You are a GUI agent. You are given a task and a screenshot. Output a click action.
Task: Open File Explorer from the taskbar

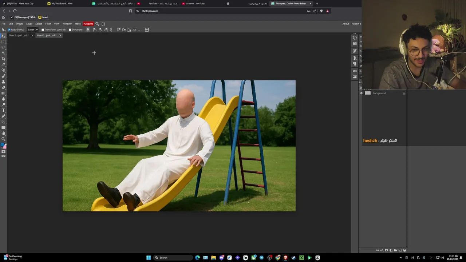(x=213, y=258)
